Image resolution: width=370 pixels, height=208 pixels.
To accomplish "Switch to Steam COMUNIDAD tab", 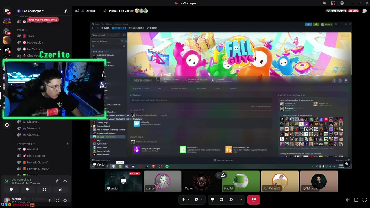I will 136,28.
